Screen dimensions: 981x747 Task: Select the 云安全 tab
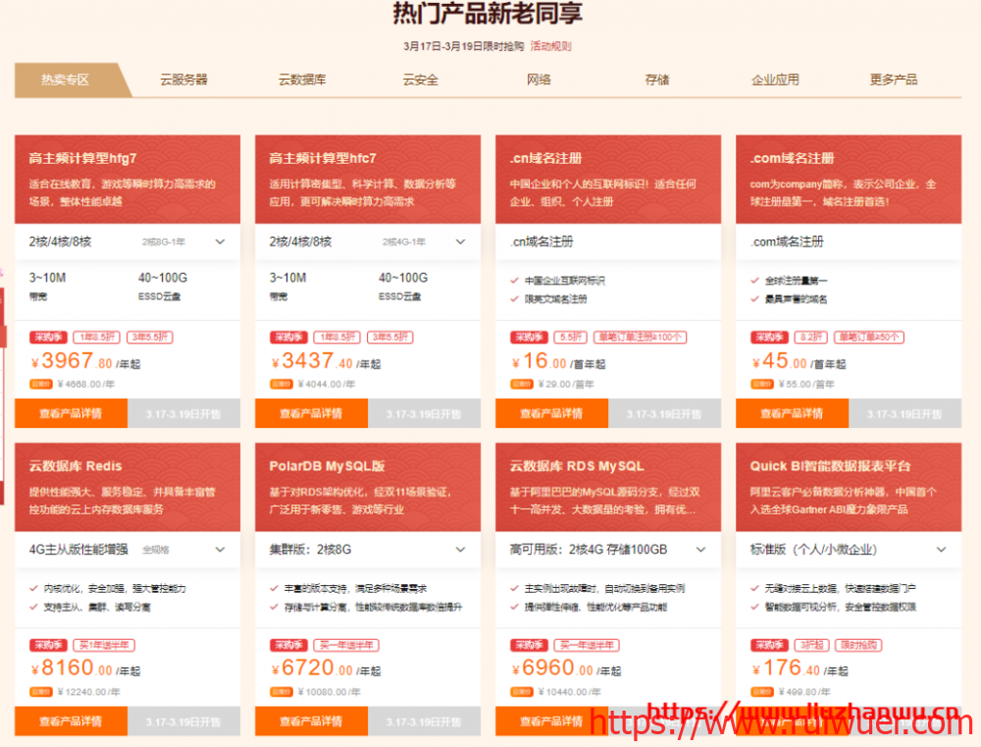[x=420, y=80]
